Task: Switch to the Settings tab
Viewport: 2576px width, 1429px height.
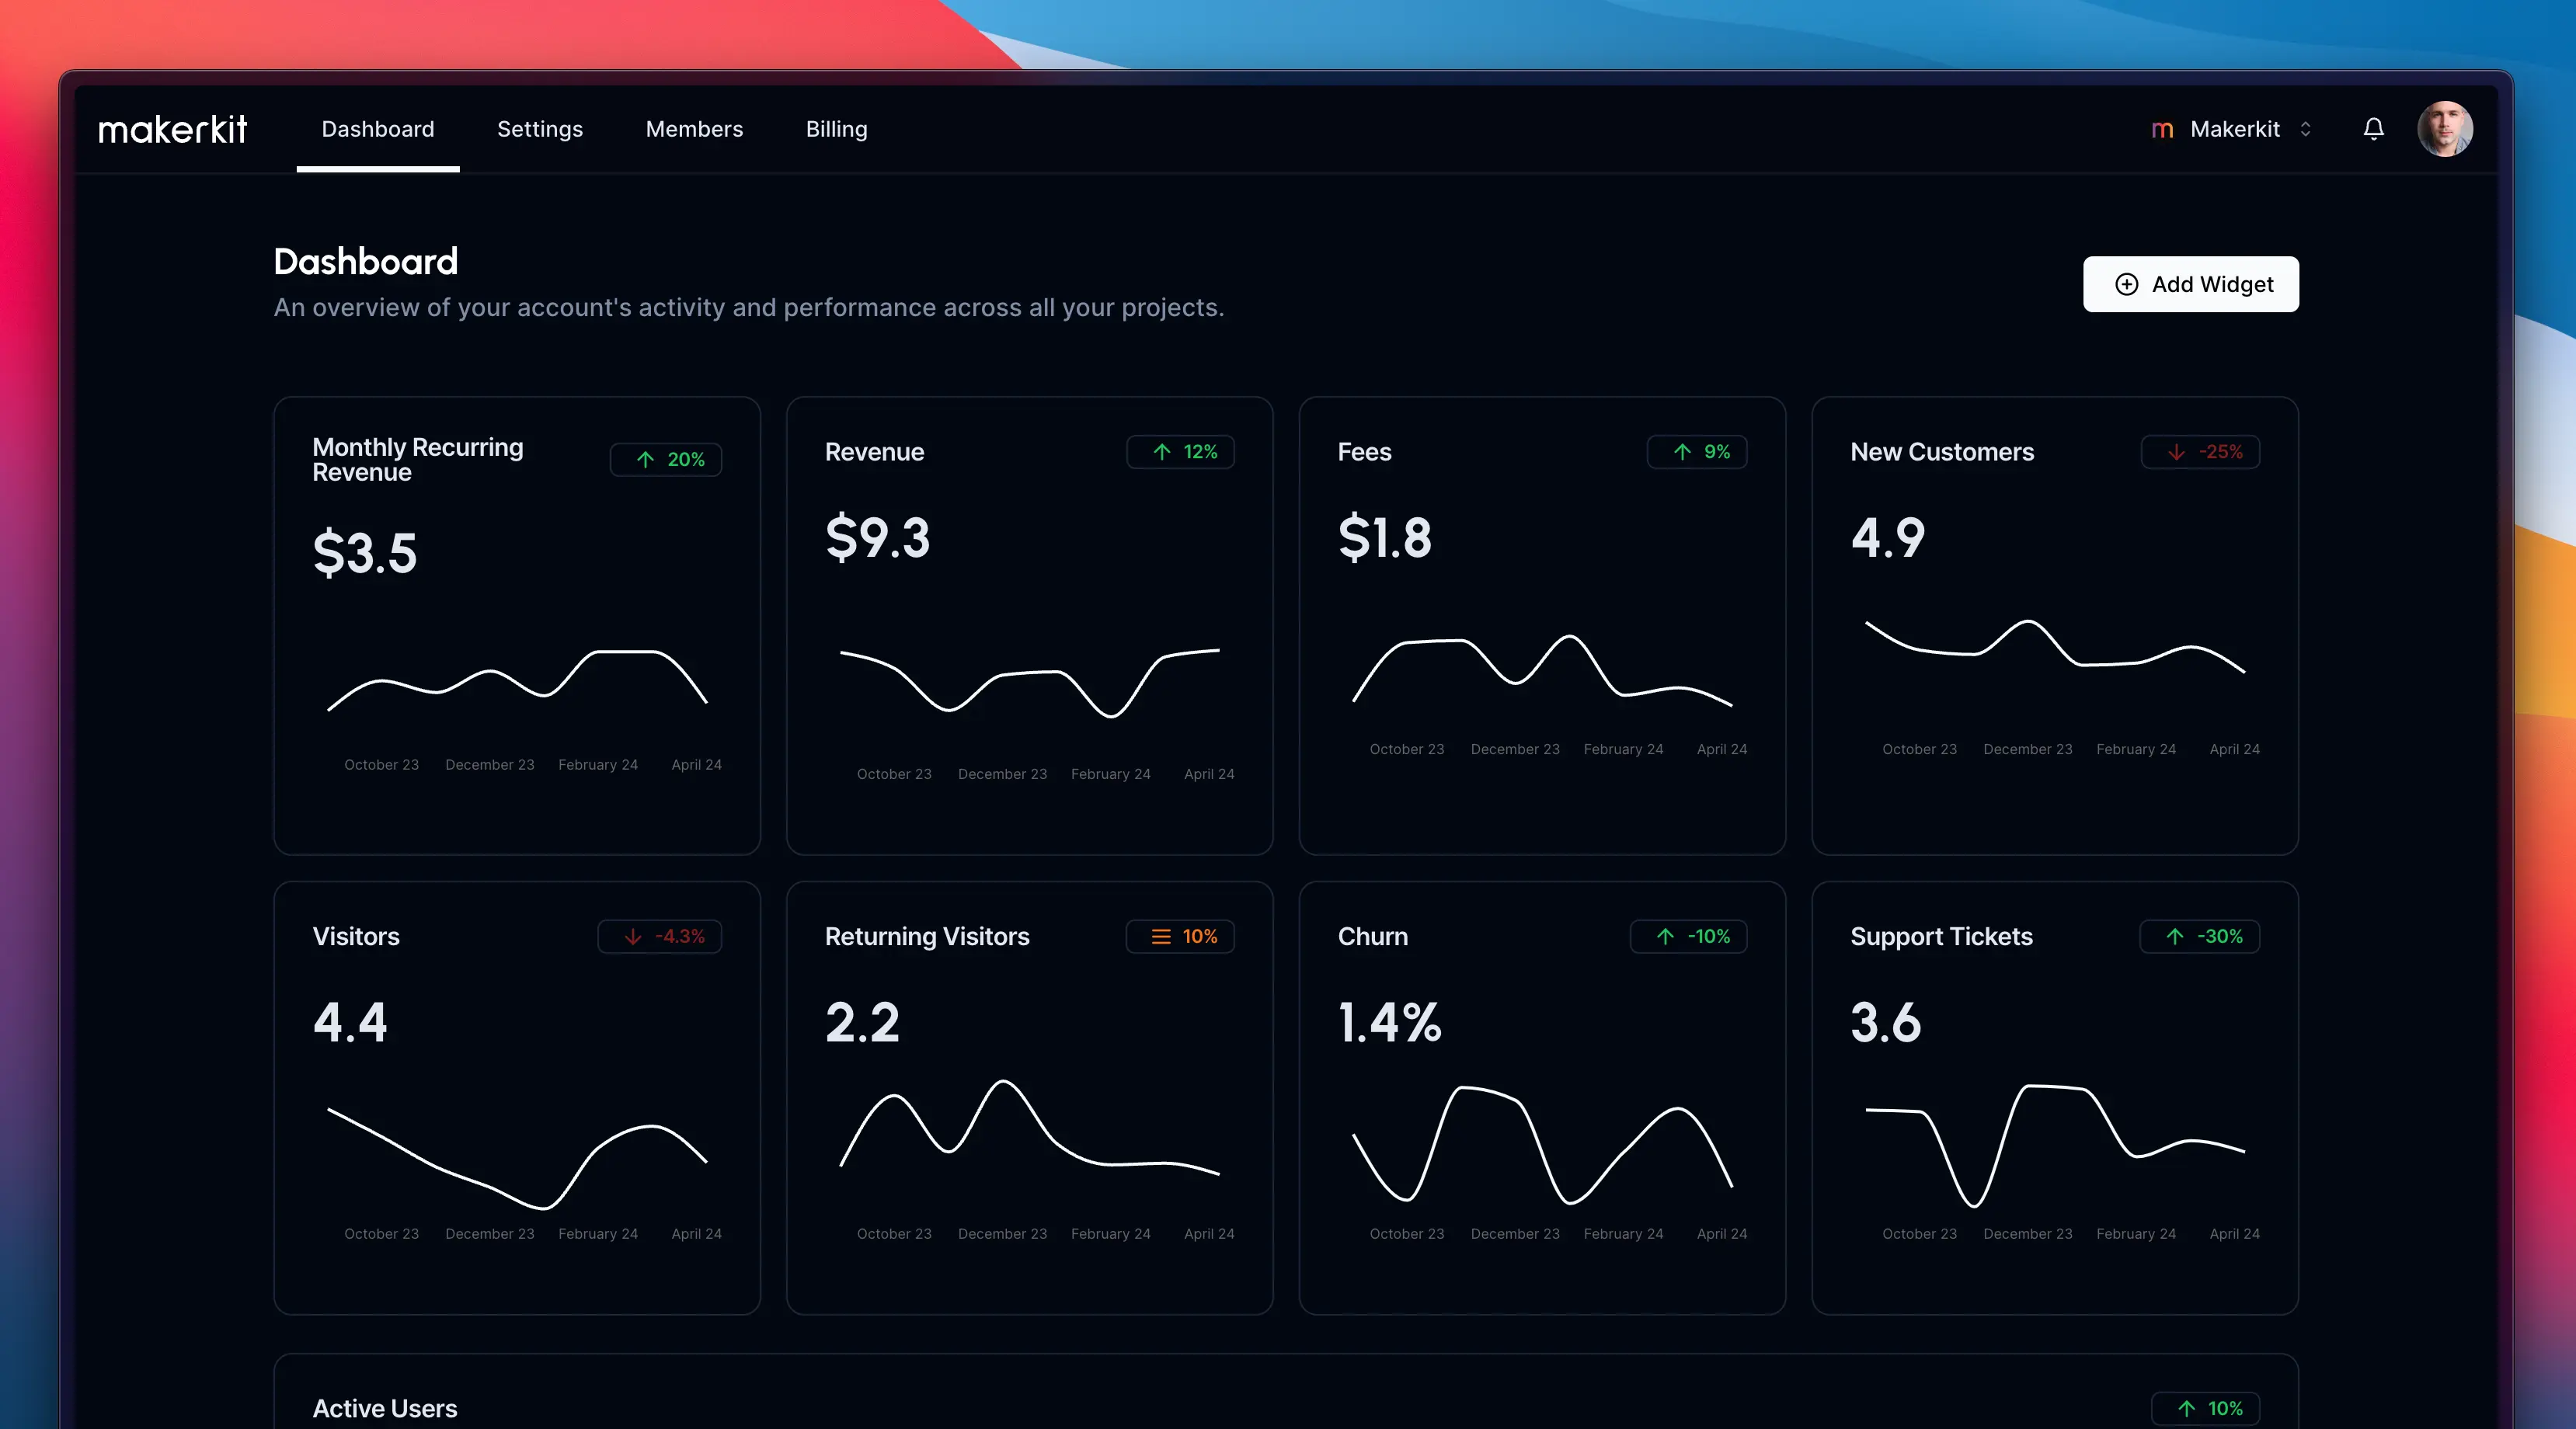Action: pyautogui.click(x=539, y=129)
